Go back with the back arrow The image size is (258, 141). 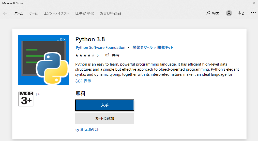click(x=5, y=13)
